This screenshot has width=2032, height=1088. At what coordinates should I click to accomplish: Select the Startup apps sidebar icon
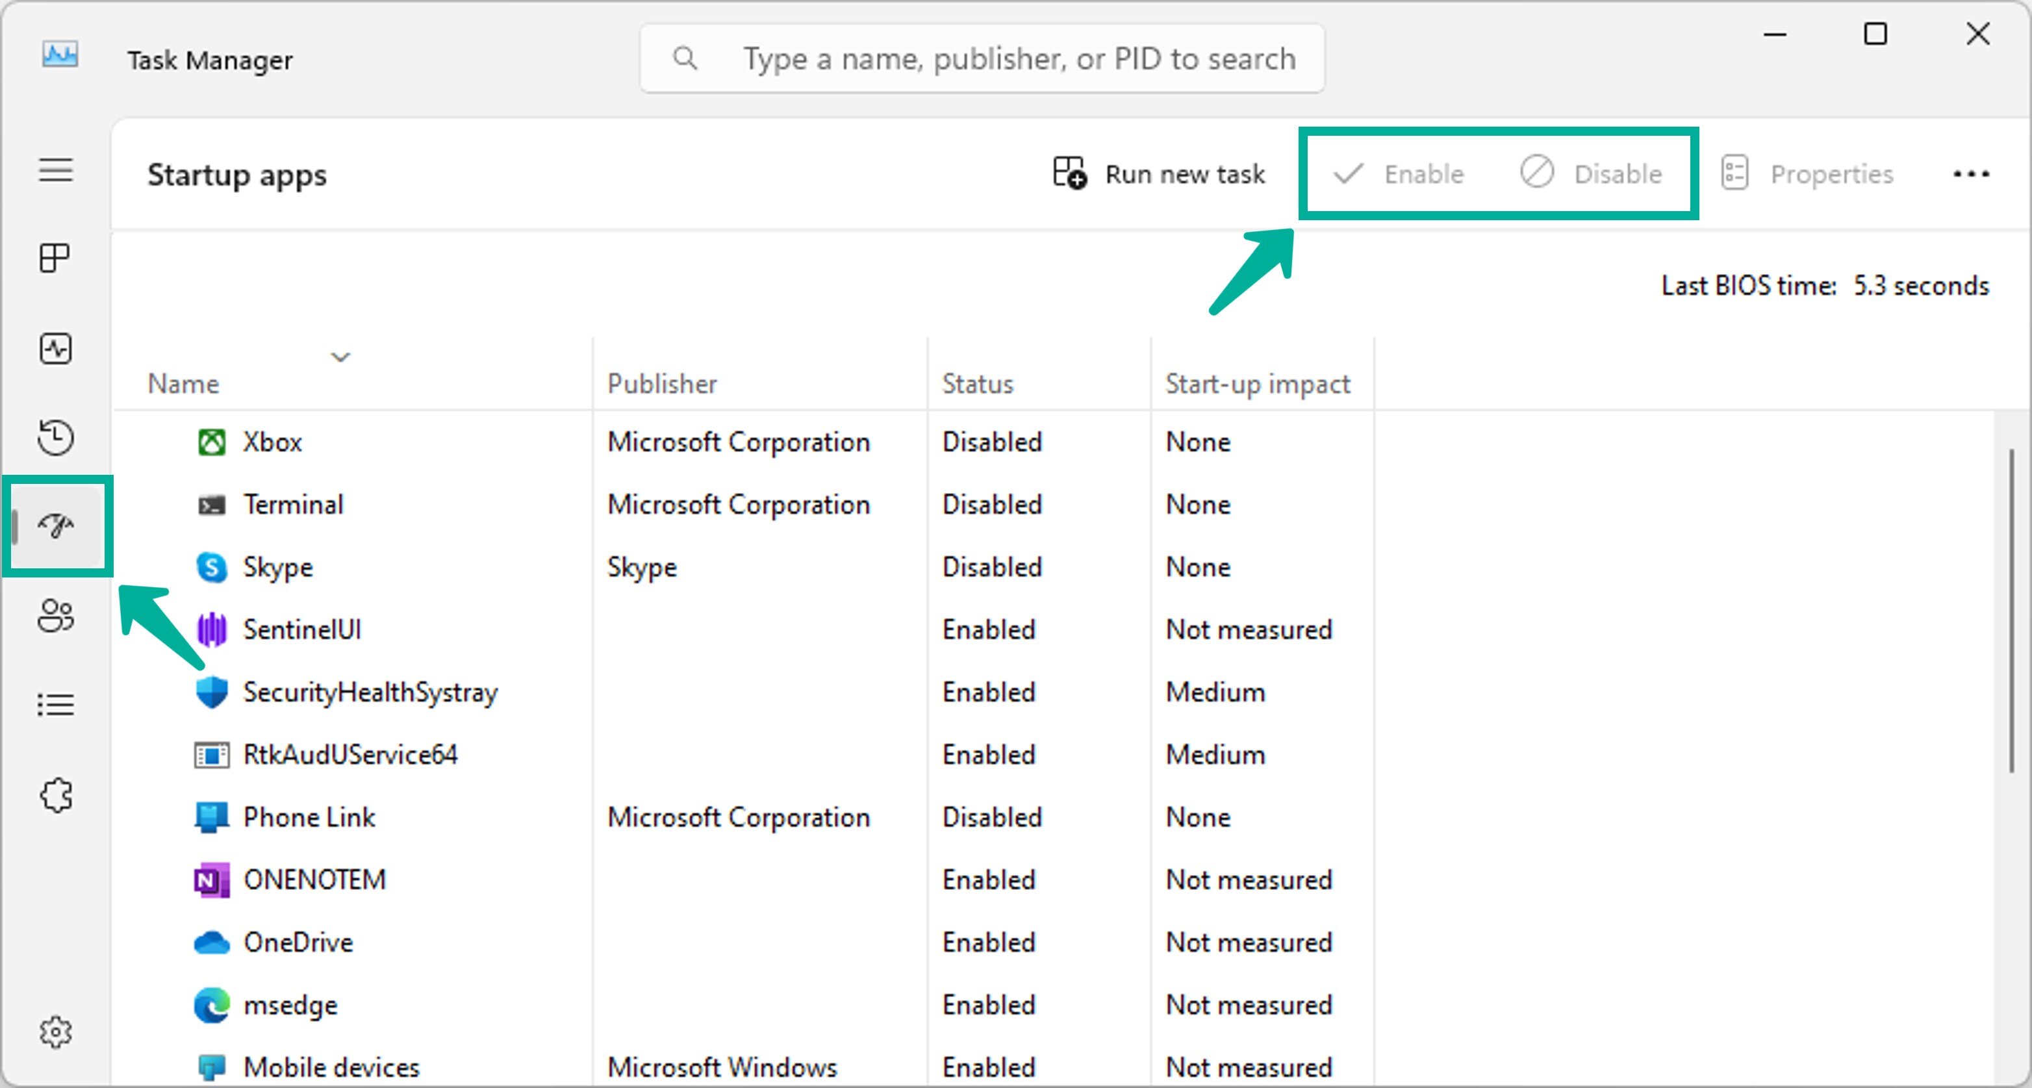55,525
